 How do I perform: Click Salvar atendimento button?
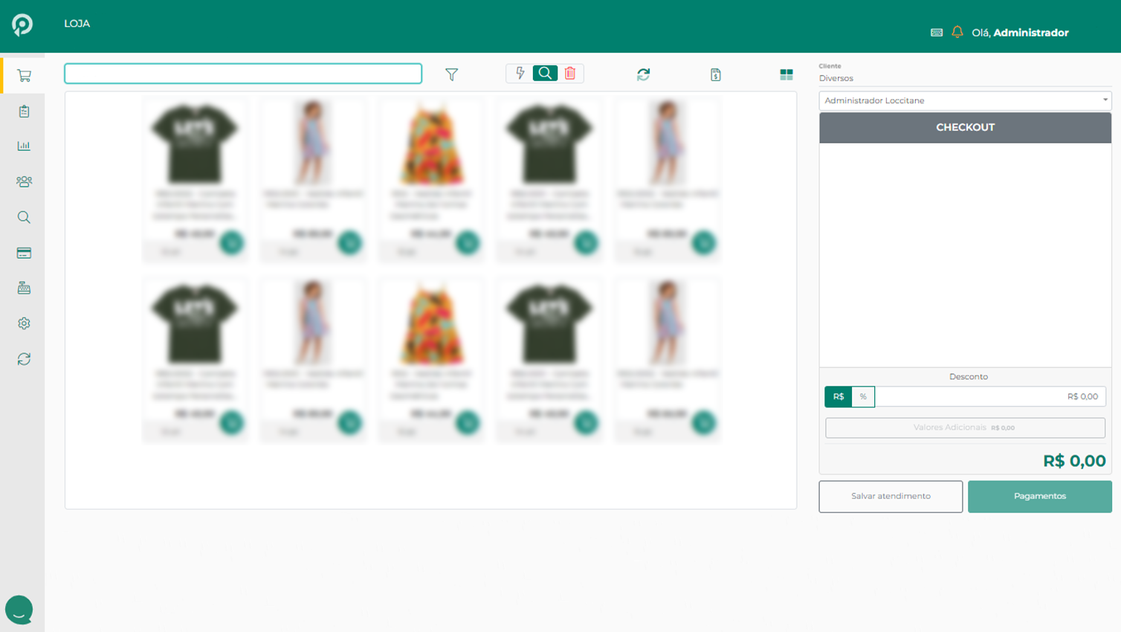click(891, 496)
